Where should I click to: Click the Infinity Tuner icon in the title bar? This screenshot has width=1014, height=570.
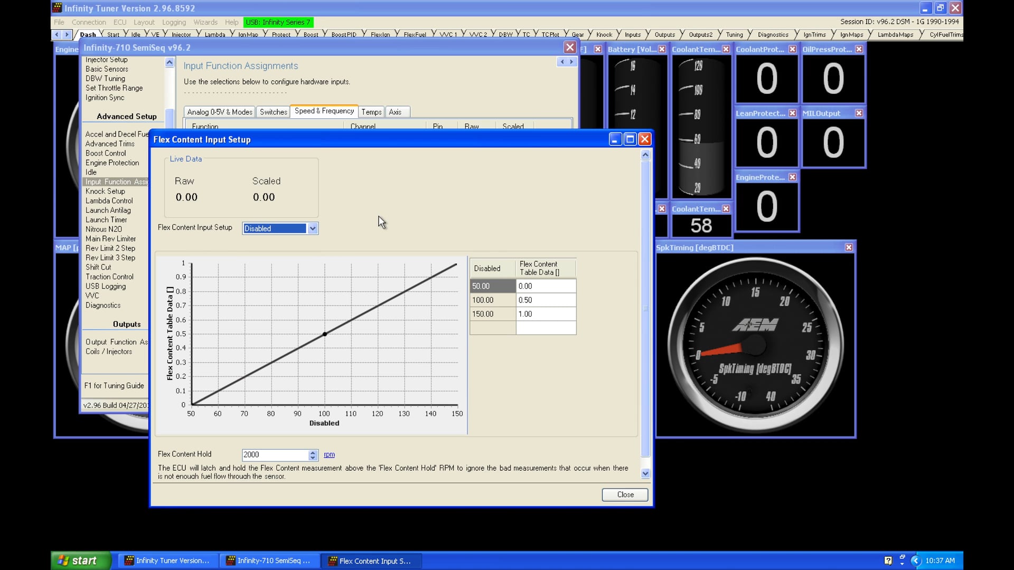(57, 8)
